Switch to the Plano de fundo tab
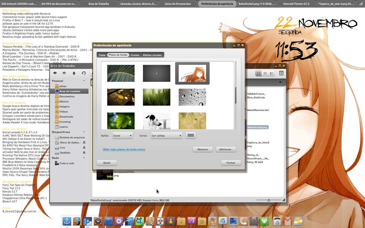 [118, 55]
